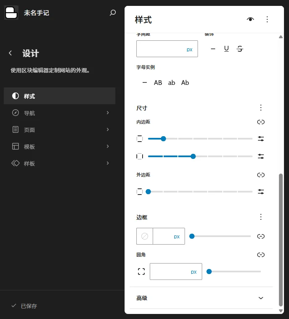Click the 内边距 link sides icon

(261, 122)
